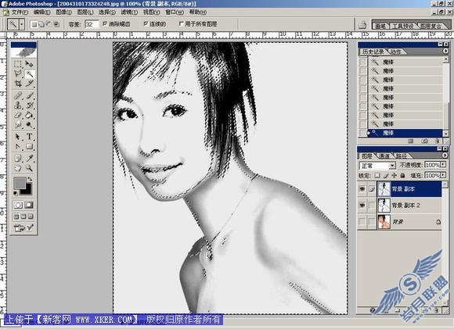
Task: Toggle lock position
Action: pos(394,175)
